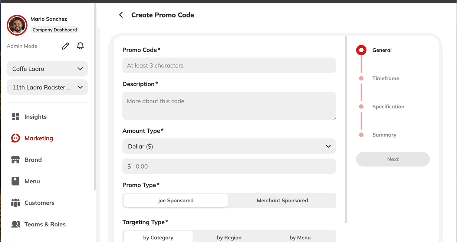Choose by Region targeting type
The width and height of the screenshot is (457, 242).
(x=229, y=238)
